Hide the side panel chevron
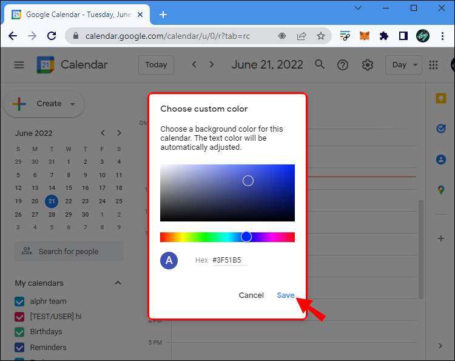455x361 pixels. pyautogui.click(x=440, y=346)
